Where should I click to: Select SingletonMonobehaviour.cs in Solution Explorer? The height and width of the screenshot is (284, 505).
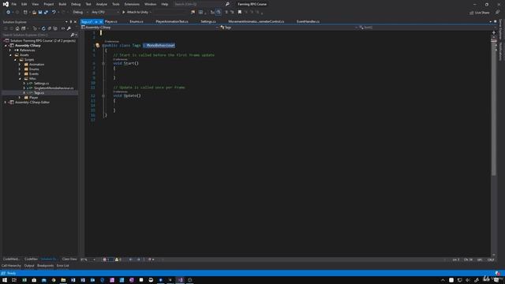54,88
